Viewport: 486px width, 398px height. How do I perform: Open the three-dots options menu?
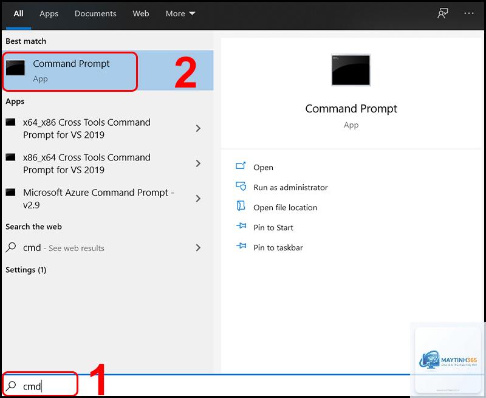pyautogui.click(x=468, y=13)
